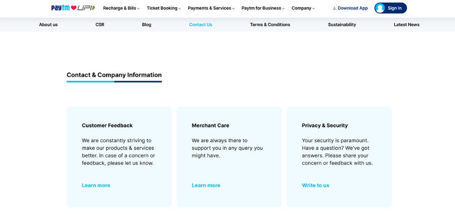Open the Latest News tab

406,25
